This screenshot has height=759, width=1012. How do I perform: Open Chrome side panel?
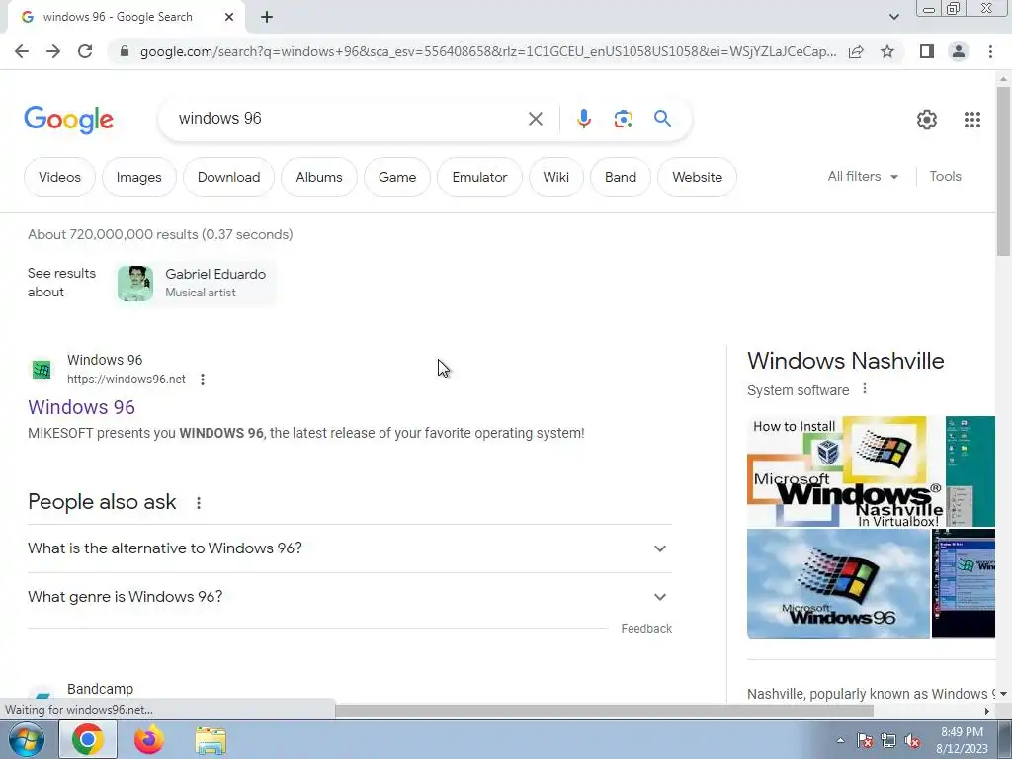[927, 51]
